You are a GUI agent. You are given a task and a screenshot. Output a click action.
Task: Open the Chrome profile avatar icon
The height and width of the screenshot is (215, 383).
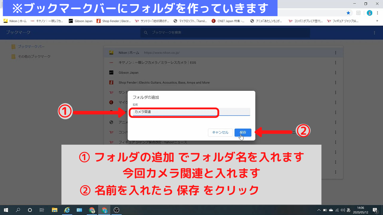tap(370, 13)
